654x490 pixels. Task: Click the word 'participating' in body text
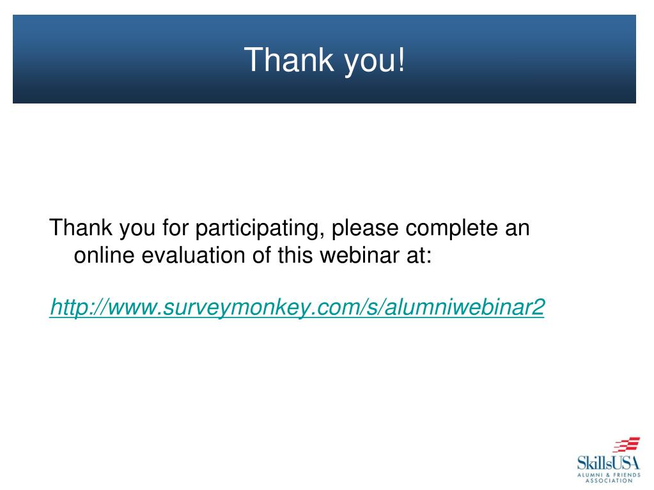(x=260, y=228)
